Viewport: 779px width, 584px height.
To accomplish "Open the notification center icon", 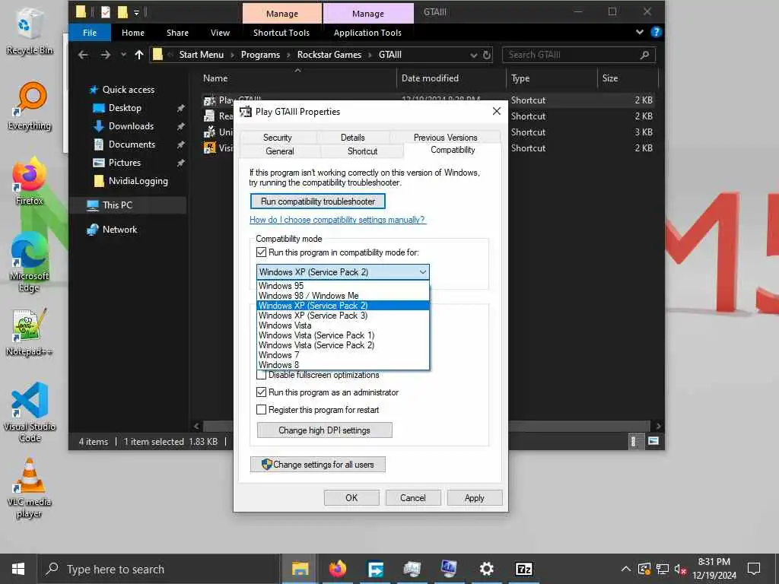I will point(754,569).
